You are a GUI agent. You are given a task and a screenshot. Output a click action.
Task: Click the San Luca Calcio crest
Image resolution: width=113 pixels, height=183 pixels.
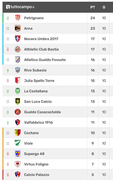click(x=18, y=101)
